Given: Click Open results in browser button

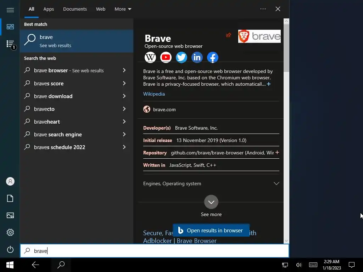Looking at the screenshot, I should tap(211, 230).
